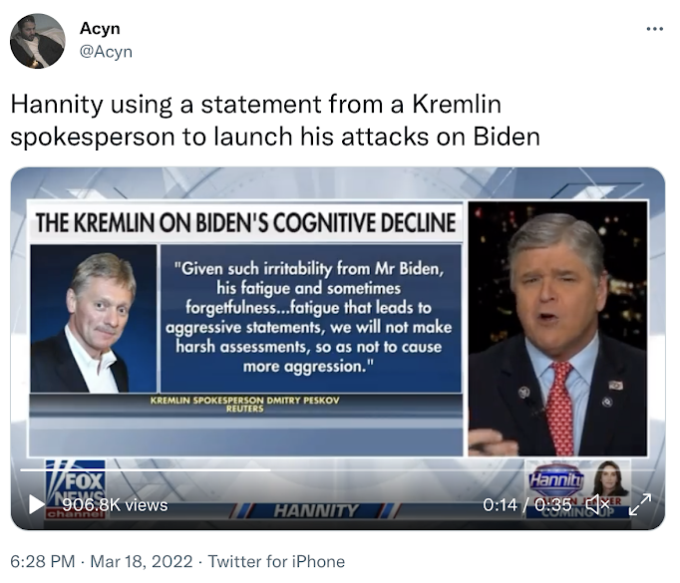This screenshot has width=680, height=583.
Task: Click the Twitter for iPhone source link
Action: pyautogui.click(x=276, y=561)
